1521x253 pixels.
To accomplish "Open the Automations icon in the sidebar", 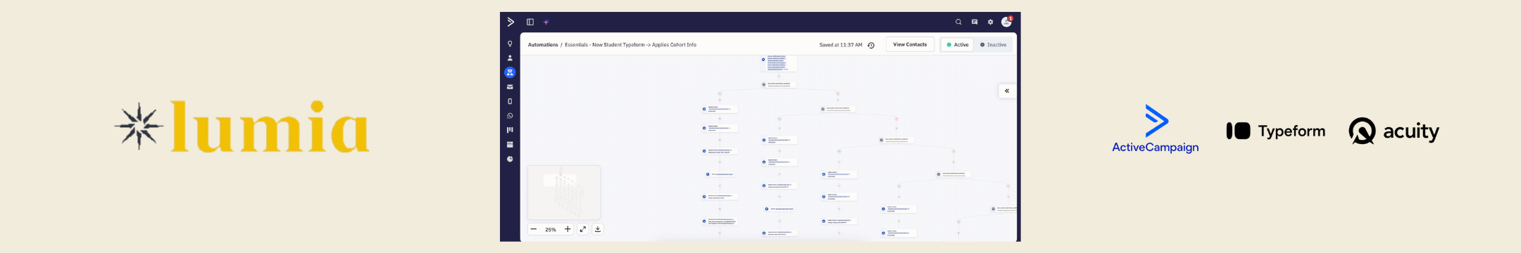I will pos(510,72).
